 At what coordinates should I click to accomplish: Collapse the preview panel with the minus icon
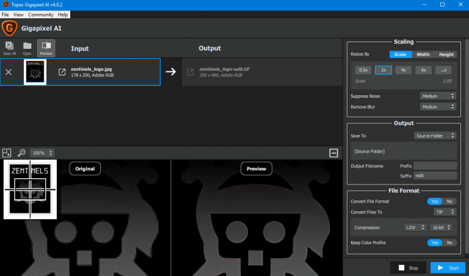tap(333, 153)
